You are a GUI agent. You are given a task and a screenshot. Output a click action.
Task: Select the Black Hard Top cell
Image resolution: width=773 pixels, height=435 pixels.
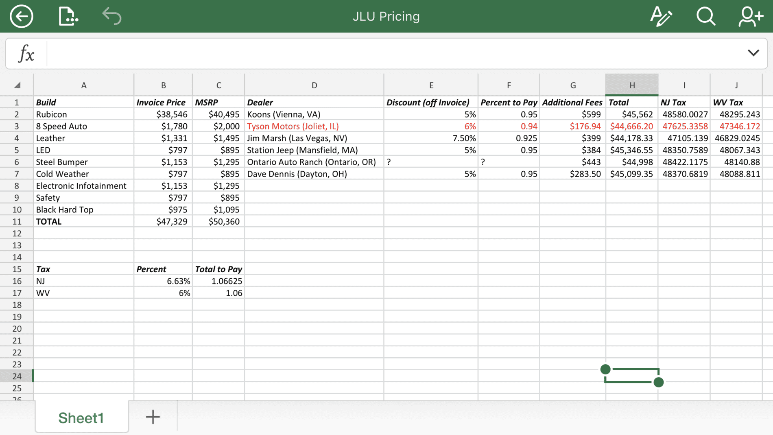tap(84, 210)
